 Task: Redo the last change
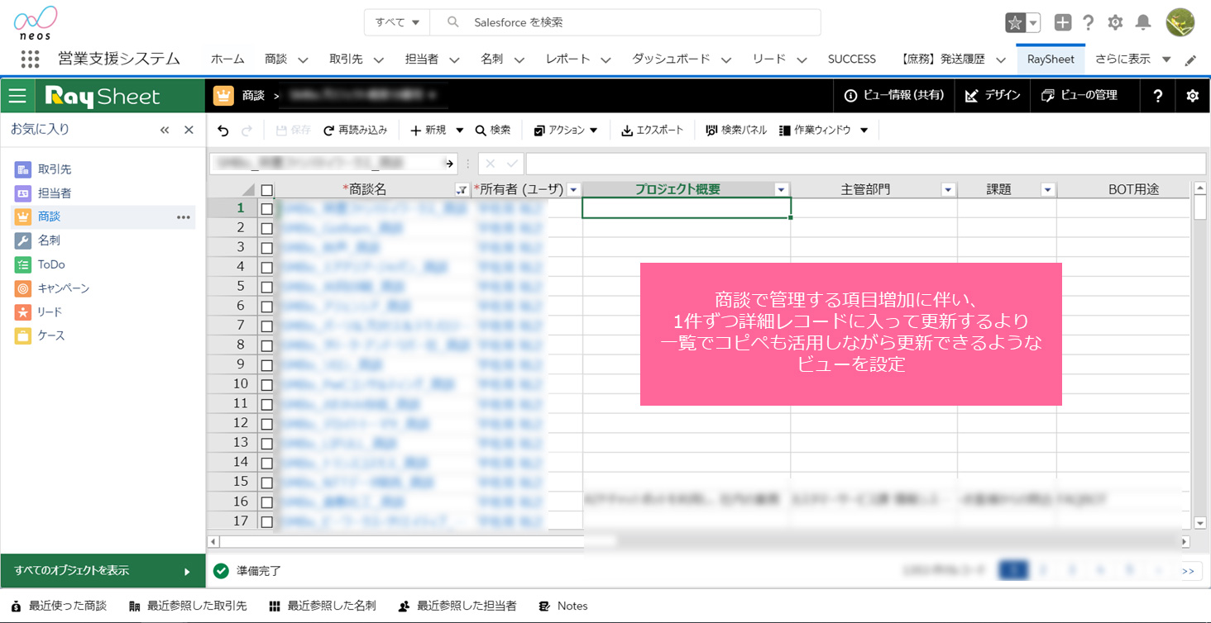pos(247,131)
